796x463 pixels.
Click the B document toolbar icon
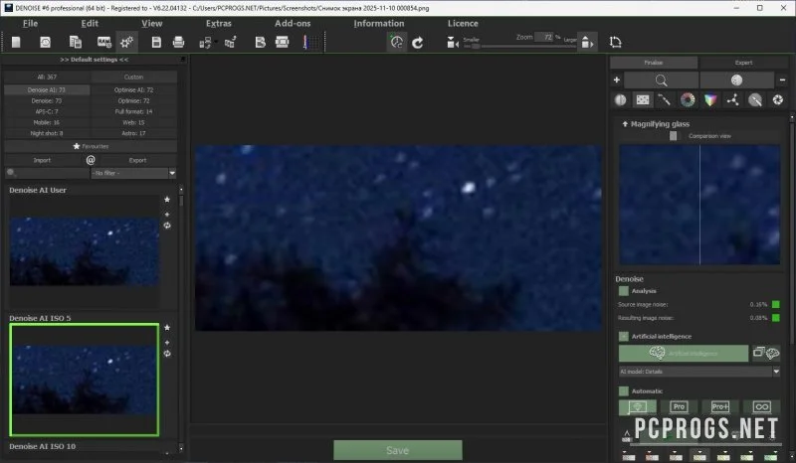pyautogui.click(x=260, y=42)
